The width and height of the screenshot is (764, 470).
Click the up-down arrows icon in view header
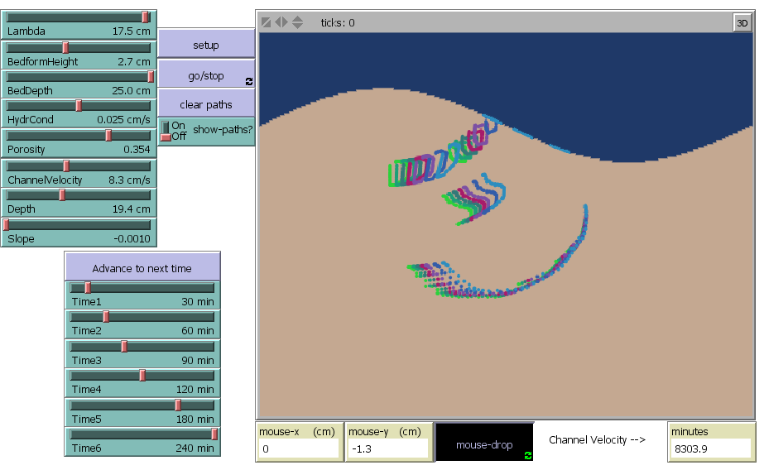click(x=298, y=23)
